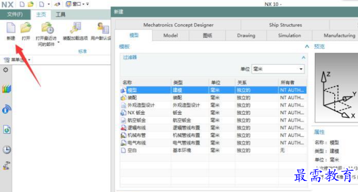Screen dimensions: 358x192
Task: Click the new file icon in quick access bar
Action: (x=22, y=4)
